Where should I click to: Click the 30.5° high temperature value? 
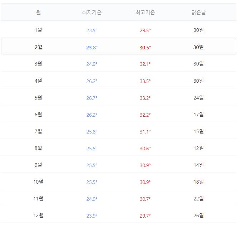pyautogui.click(x=145, y=48)
